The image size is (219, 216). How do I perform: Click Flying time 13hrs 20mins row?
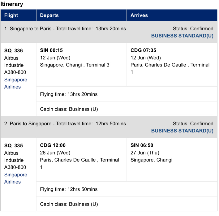127,94
